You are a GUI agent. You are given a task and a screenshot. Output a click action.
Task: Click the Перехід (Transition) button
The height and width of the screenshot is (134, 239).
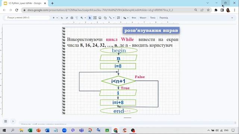tap(164, 18)
